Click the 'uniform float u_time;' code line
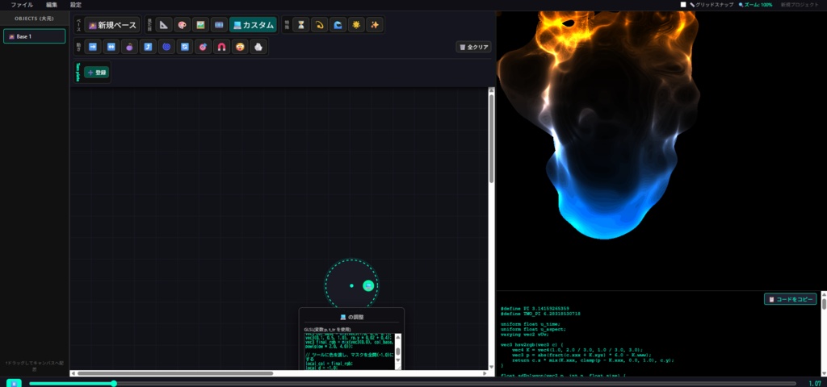The image size is (827, 387). (530, 324)
